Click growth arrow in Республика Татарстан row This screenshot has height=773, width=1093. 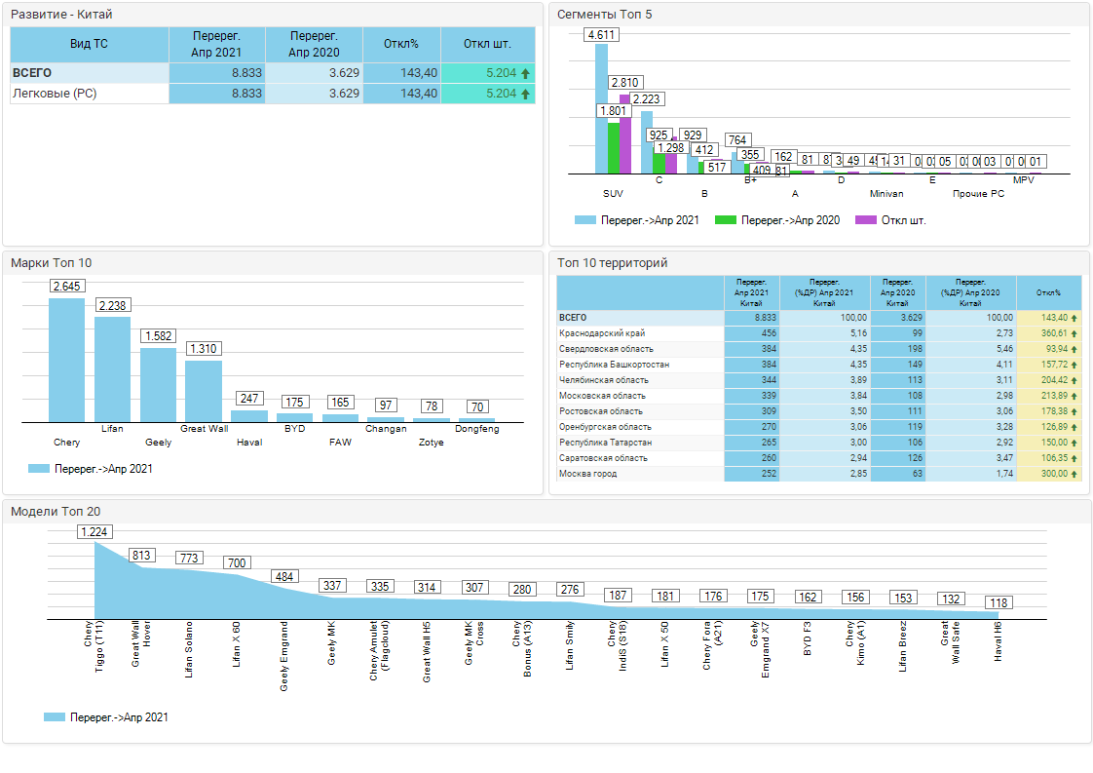(1074, 443)
